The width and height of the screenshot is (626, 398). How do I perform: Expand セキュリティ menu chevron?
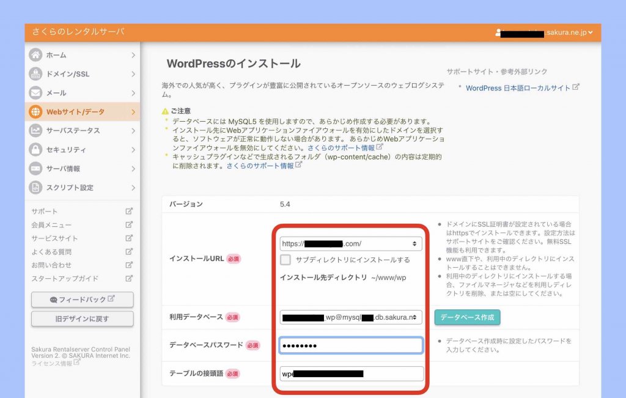coord(133,150)
